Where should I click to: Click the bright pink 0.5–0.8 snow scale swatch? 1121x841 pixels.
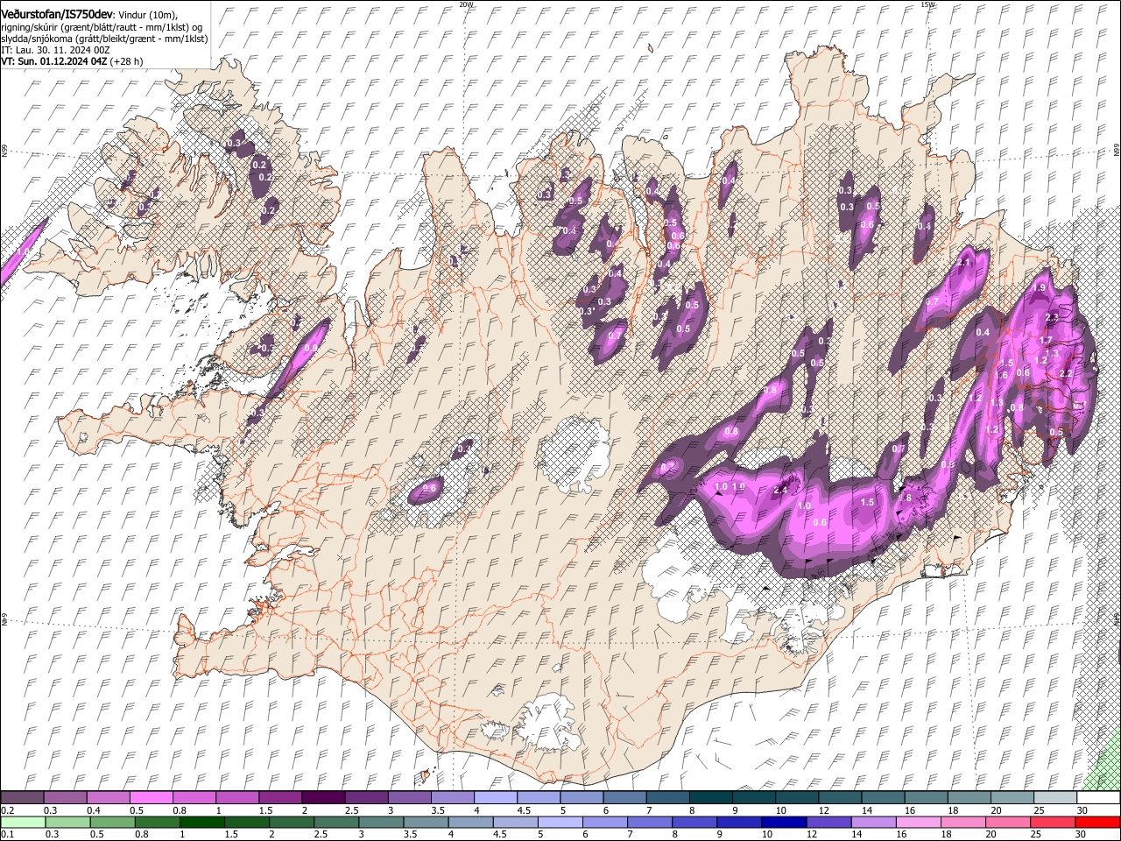point(152,798)
